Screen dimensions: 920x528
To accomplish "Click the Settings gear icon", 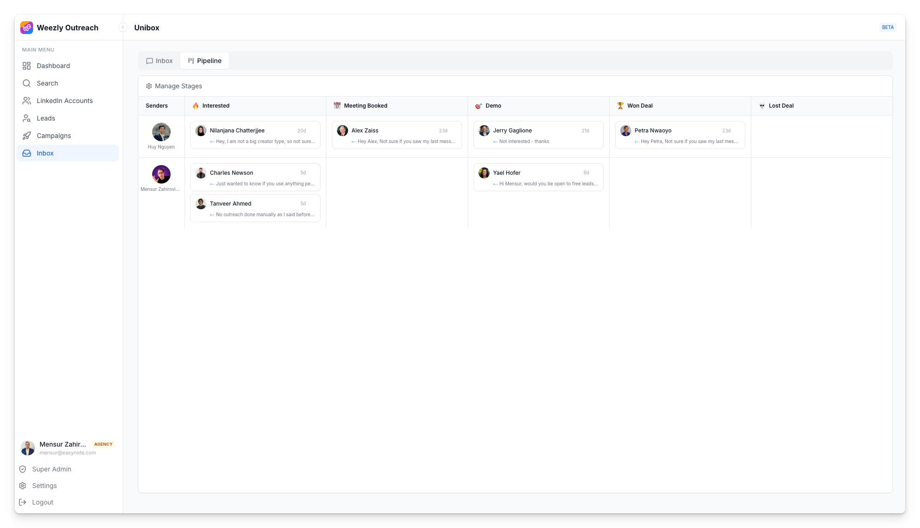I will (x=23, y=486).
